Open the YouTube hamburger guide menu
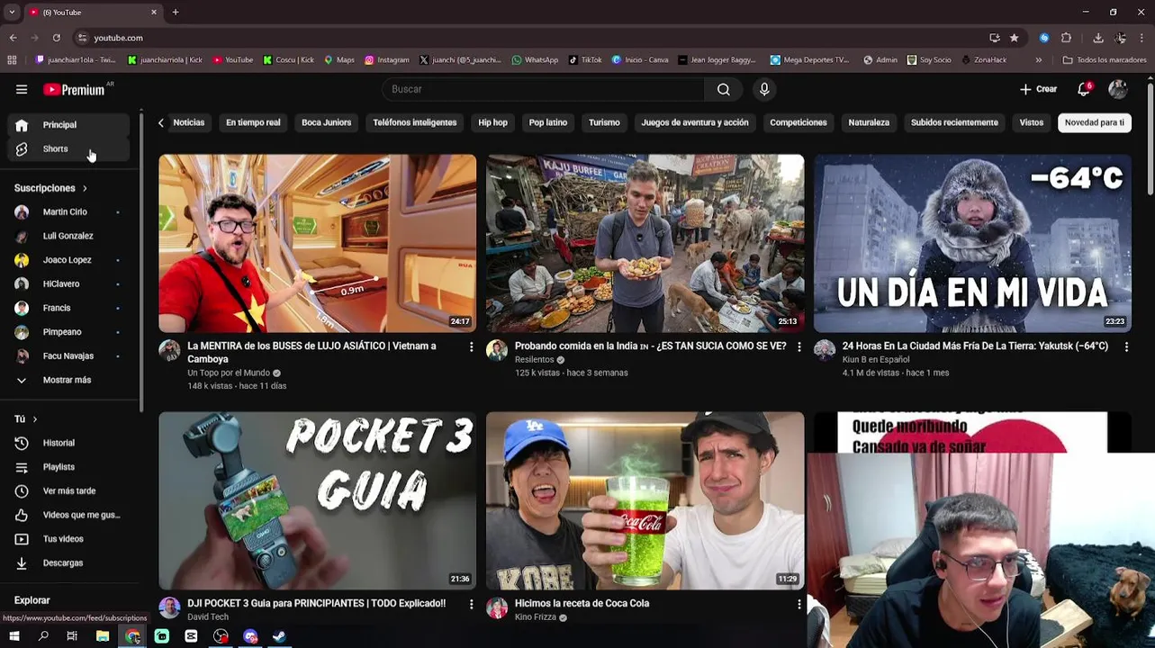The height and width of the screenshot is (648, 1155). pos(22,89)
